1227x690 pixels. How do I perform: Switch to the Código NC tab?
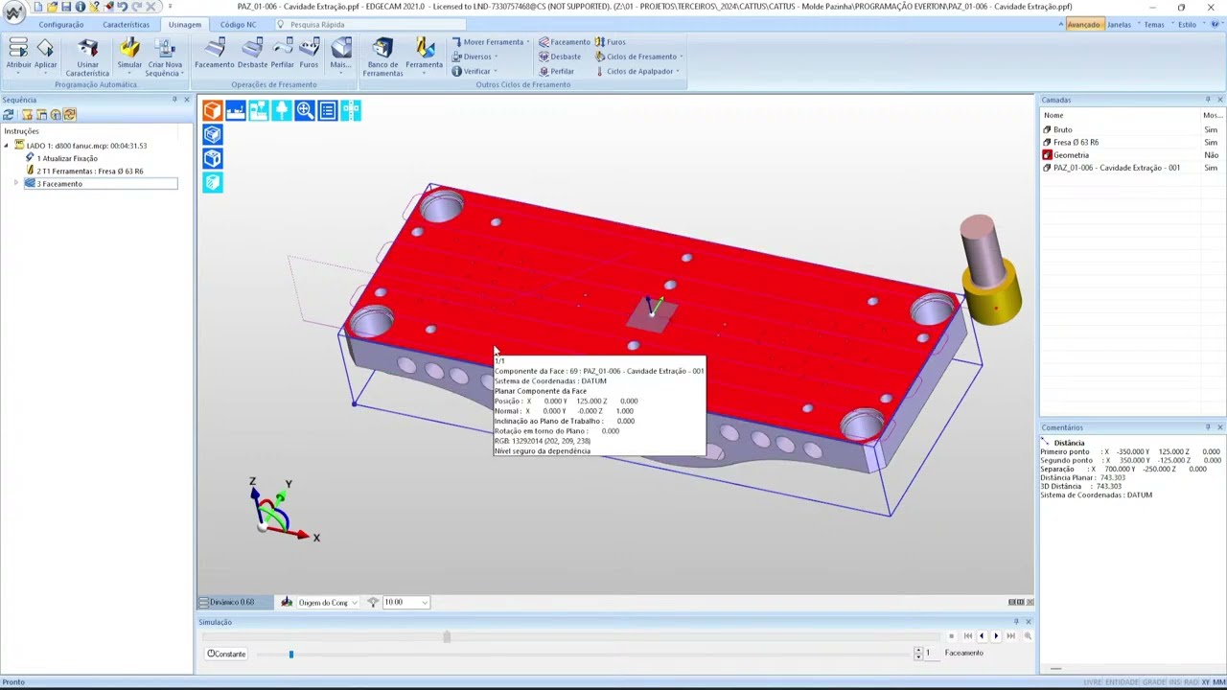(x=238, y=24)
